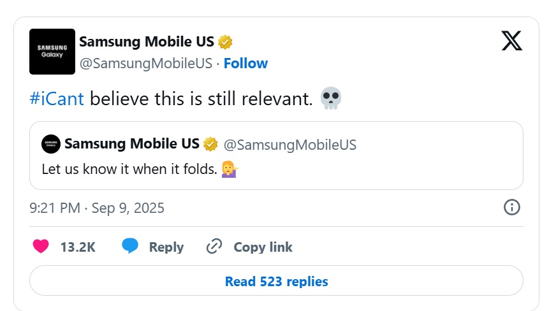Screen dimensions: 556x311
Task: Click the small quoted tweet avatar
Action: pyautogui.click(x=51, y=144)
